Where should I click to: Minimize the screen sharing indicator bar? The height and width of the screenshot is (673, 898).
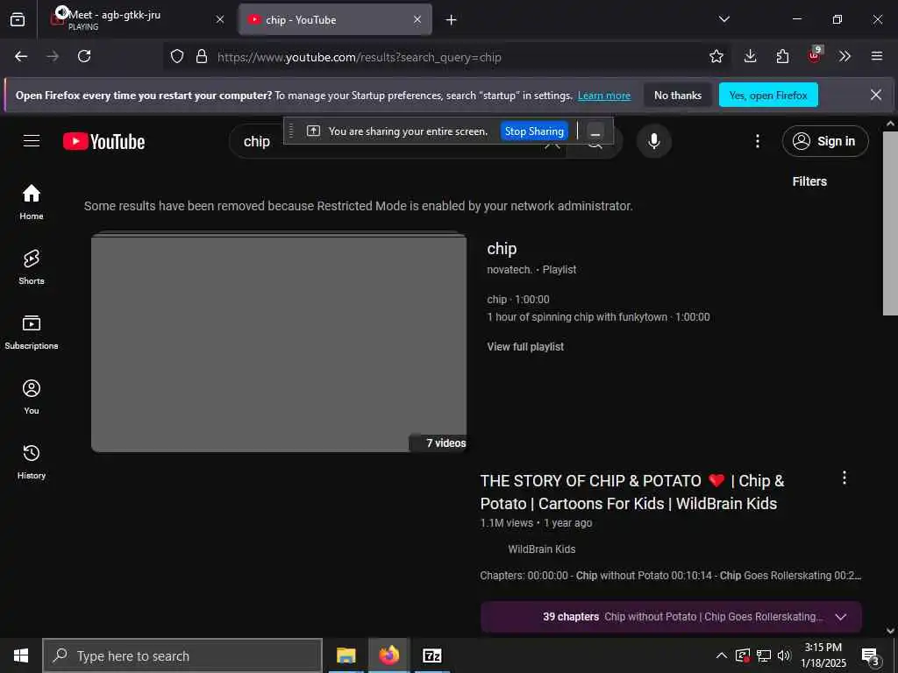595,131
